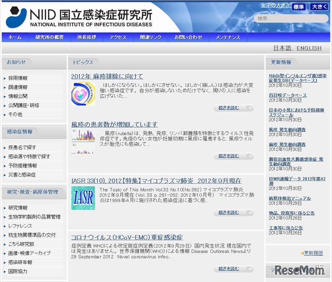Image resolution: width=332 pixels, height=282 pixels.
Task: Open アクセス in the nav bar
Action: point(118,37)
